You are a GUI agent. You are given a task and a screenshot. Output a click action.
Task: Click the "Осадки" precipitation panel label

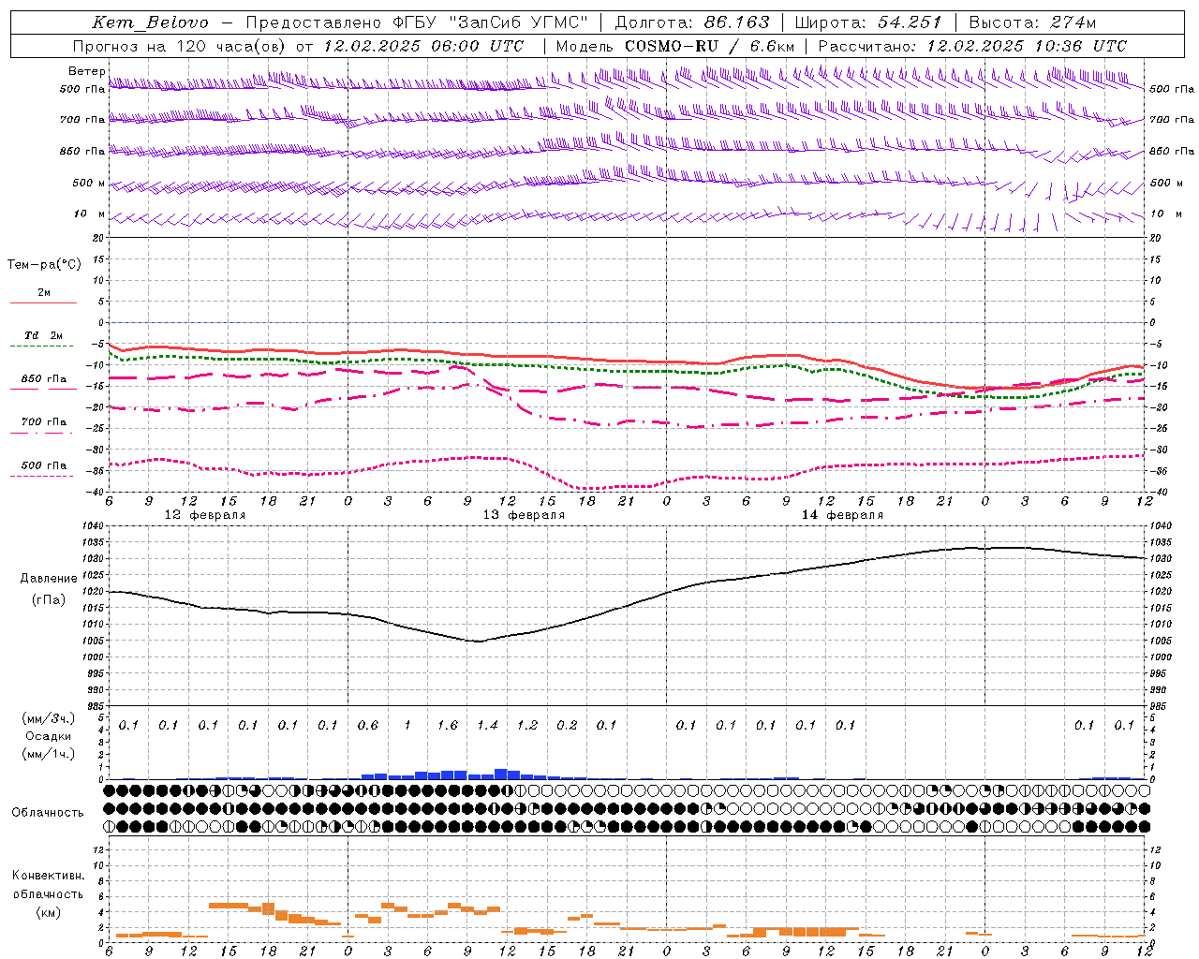pos(48,736)
